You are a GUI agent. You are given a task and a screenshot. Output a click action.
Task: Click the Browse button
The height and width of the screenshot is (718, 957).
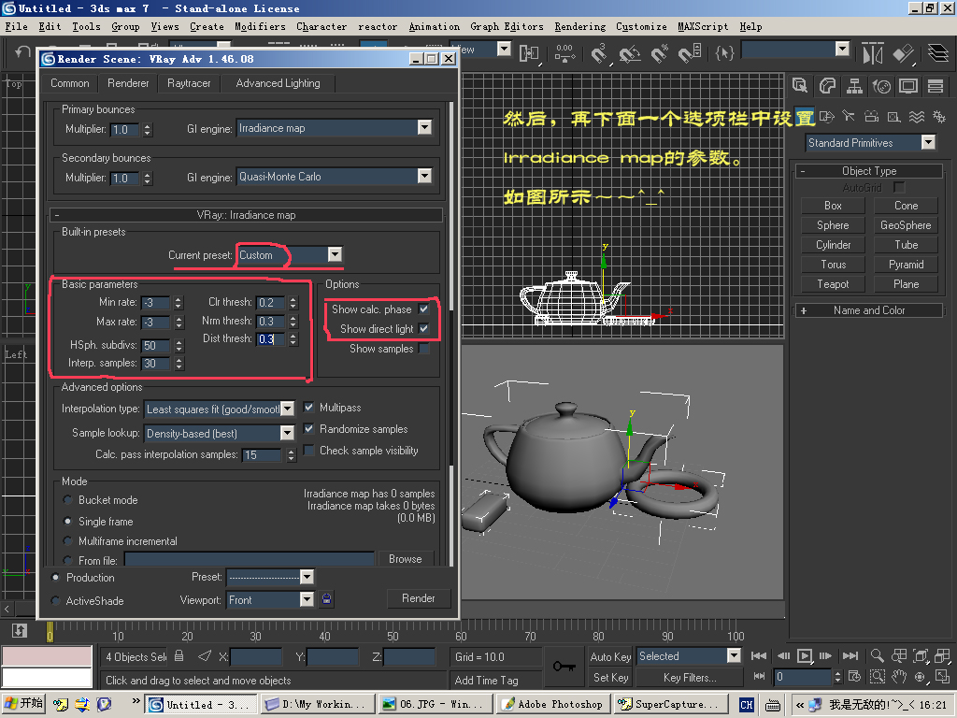point(406,559)
